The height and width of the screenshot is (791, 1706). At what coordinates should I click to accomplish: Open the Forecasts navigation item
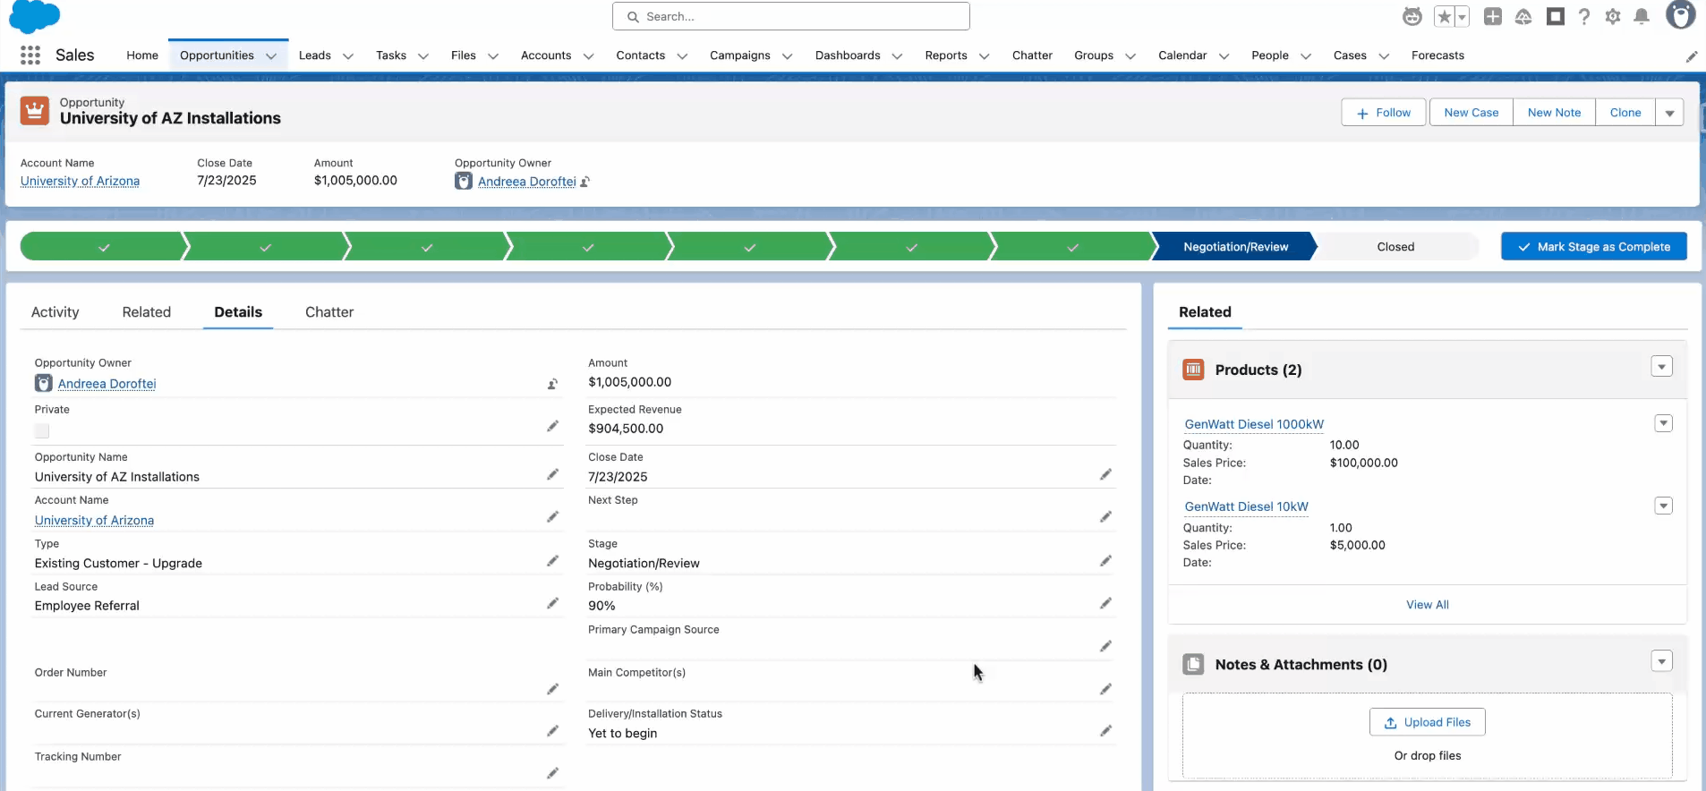[x=1437, y=55]
